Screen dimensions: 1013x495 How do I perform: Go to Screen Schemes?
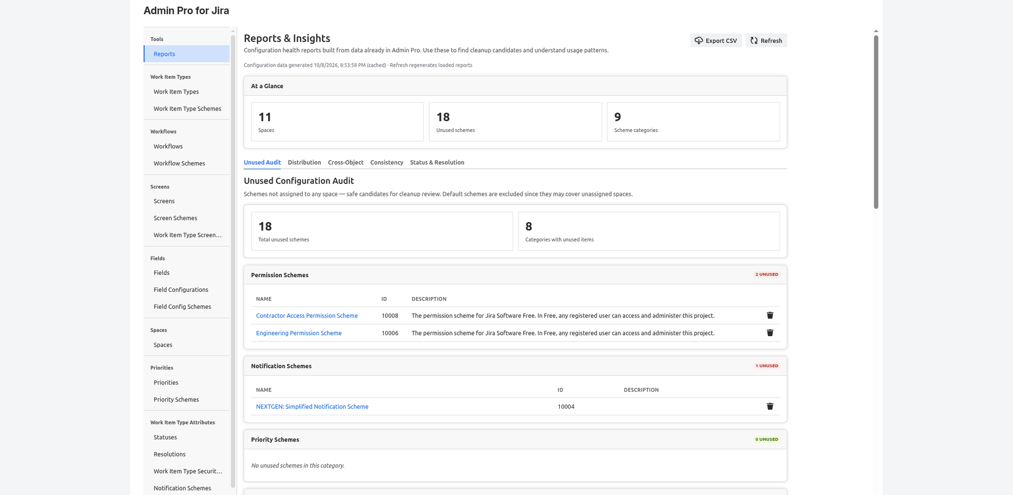187,218
